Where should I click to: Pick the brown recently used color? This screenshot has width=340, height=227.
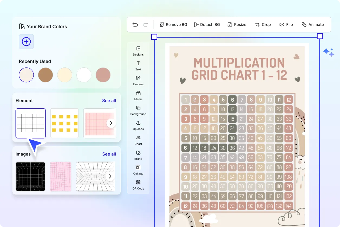point(45,75)
